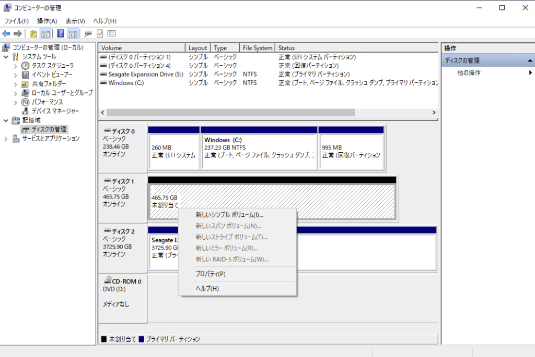
Task: Click the Up one level folder icon
Action: pyautogui.click(x=33, y=34)
